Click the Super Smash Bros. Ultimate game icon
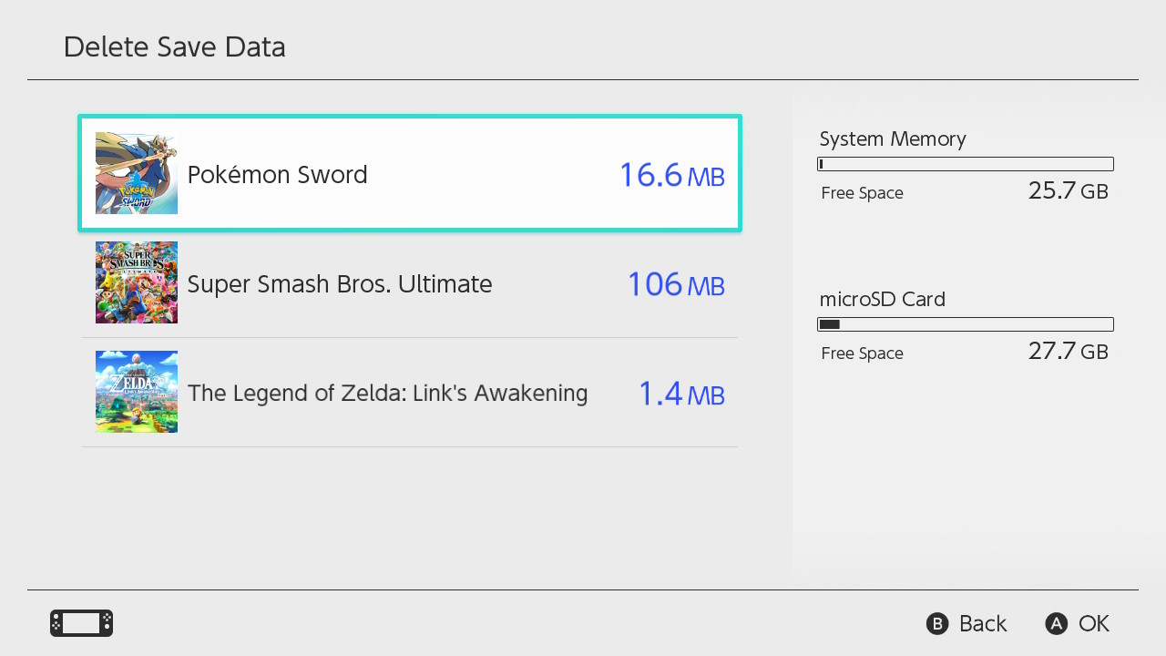Image resolution: width=1166 pixels, height=656 pixels. coord(136,282)
